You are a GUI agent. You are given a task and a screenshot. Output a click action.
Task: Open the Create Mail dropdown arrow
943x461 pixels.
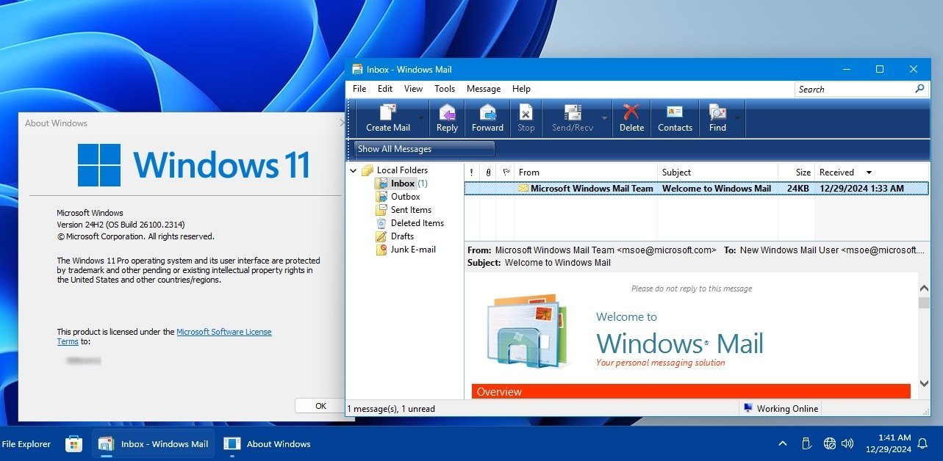[x=421, y=118]
